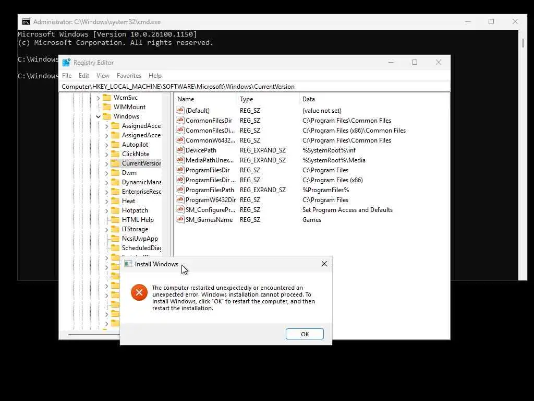
Task: Close the Install Windows error dialog
Action: click(324, 264)
